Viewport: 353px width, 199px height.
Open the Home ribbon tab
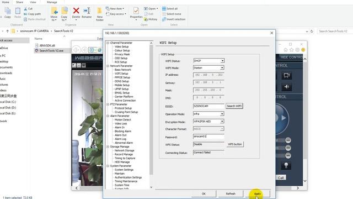coord(6,2)
